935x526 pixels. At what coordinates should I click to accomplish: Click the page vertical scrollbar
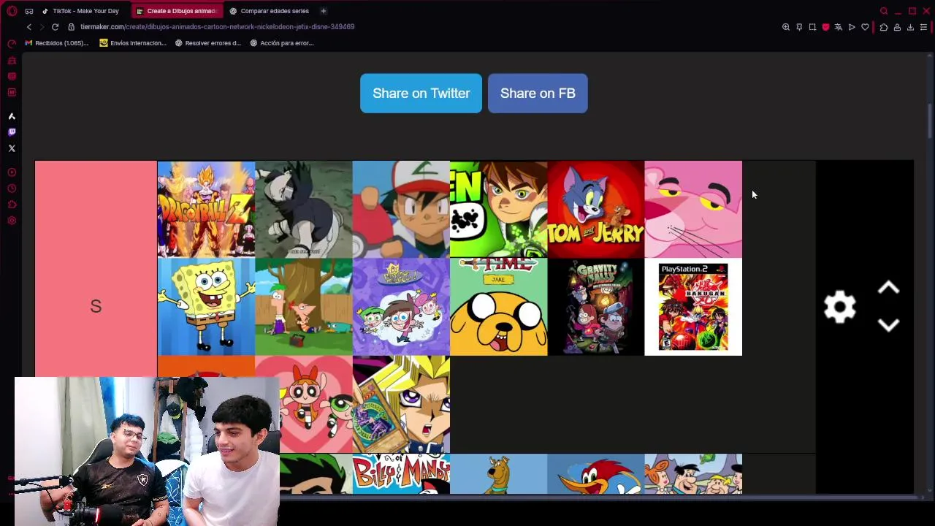[930, 121]
